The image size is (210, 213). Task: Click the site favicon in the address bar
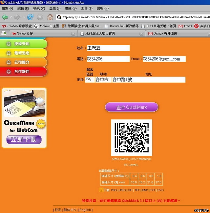[x=59, y=17]
